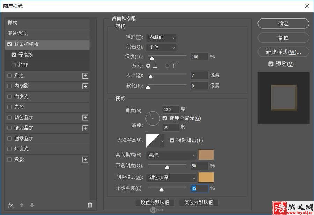This screenshot has width=314, height=215.
Task: Click the 软化 slider handle
Action: coord(148,87)
